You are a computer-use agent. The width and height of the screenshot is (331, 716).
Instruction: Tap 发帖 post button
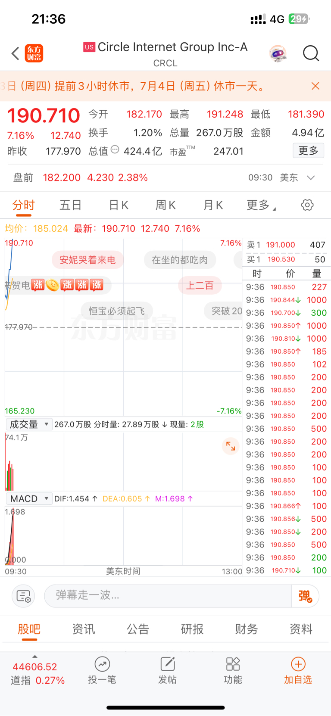[x=167, y=671]
